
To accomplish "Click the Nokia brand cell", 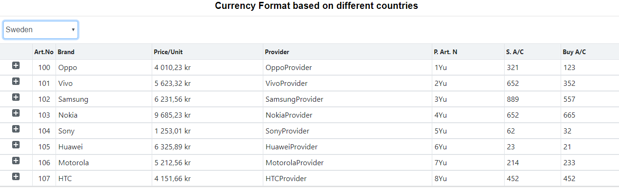I will pyautogui.click(x=68, y=115).
